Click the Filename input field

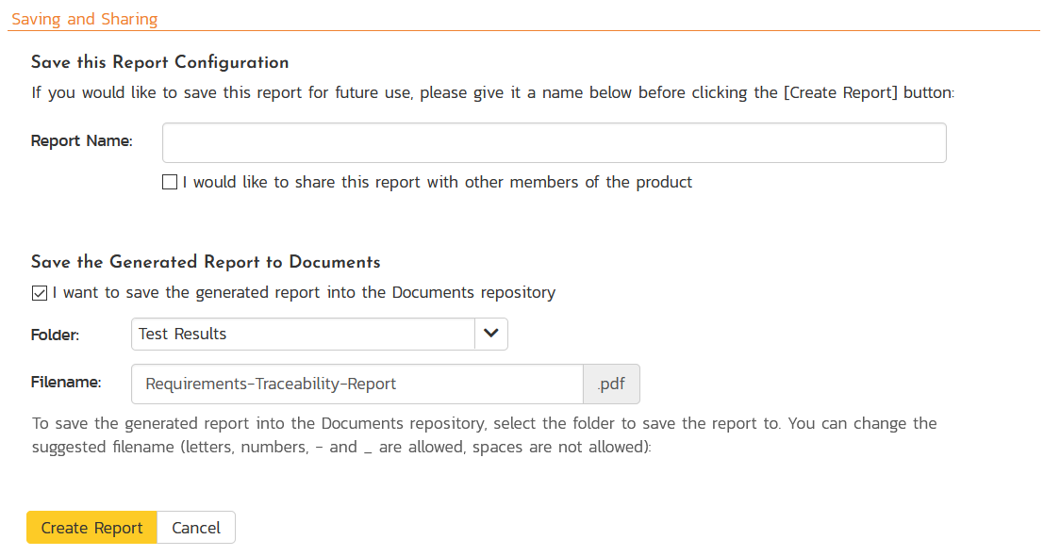pyautogui.click(x=357, y=384)
